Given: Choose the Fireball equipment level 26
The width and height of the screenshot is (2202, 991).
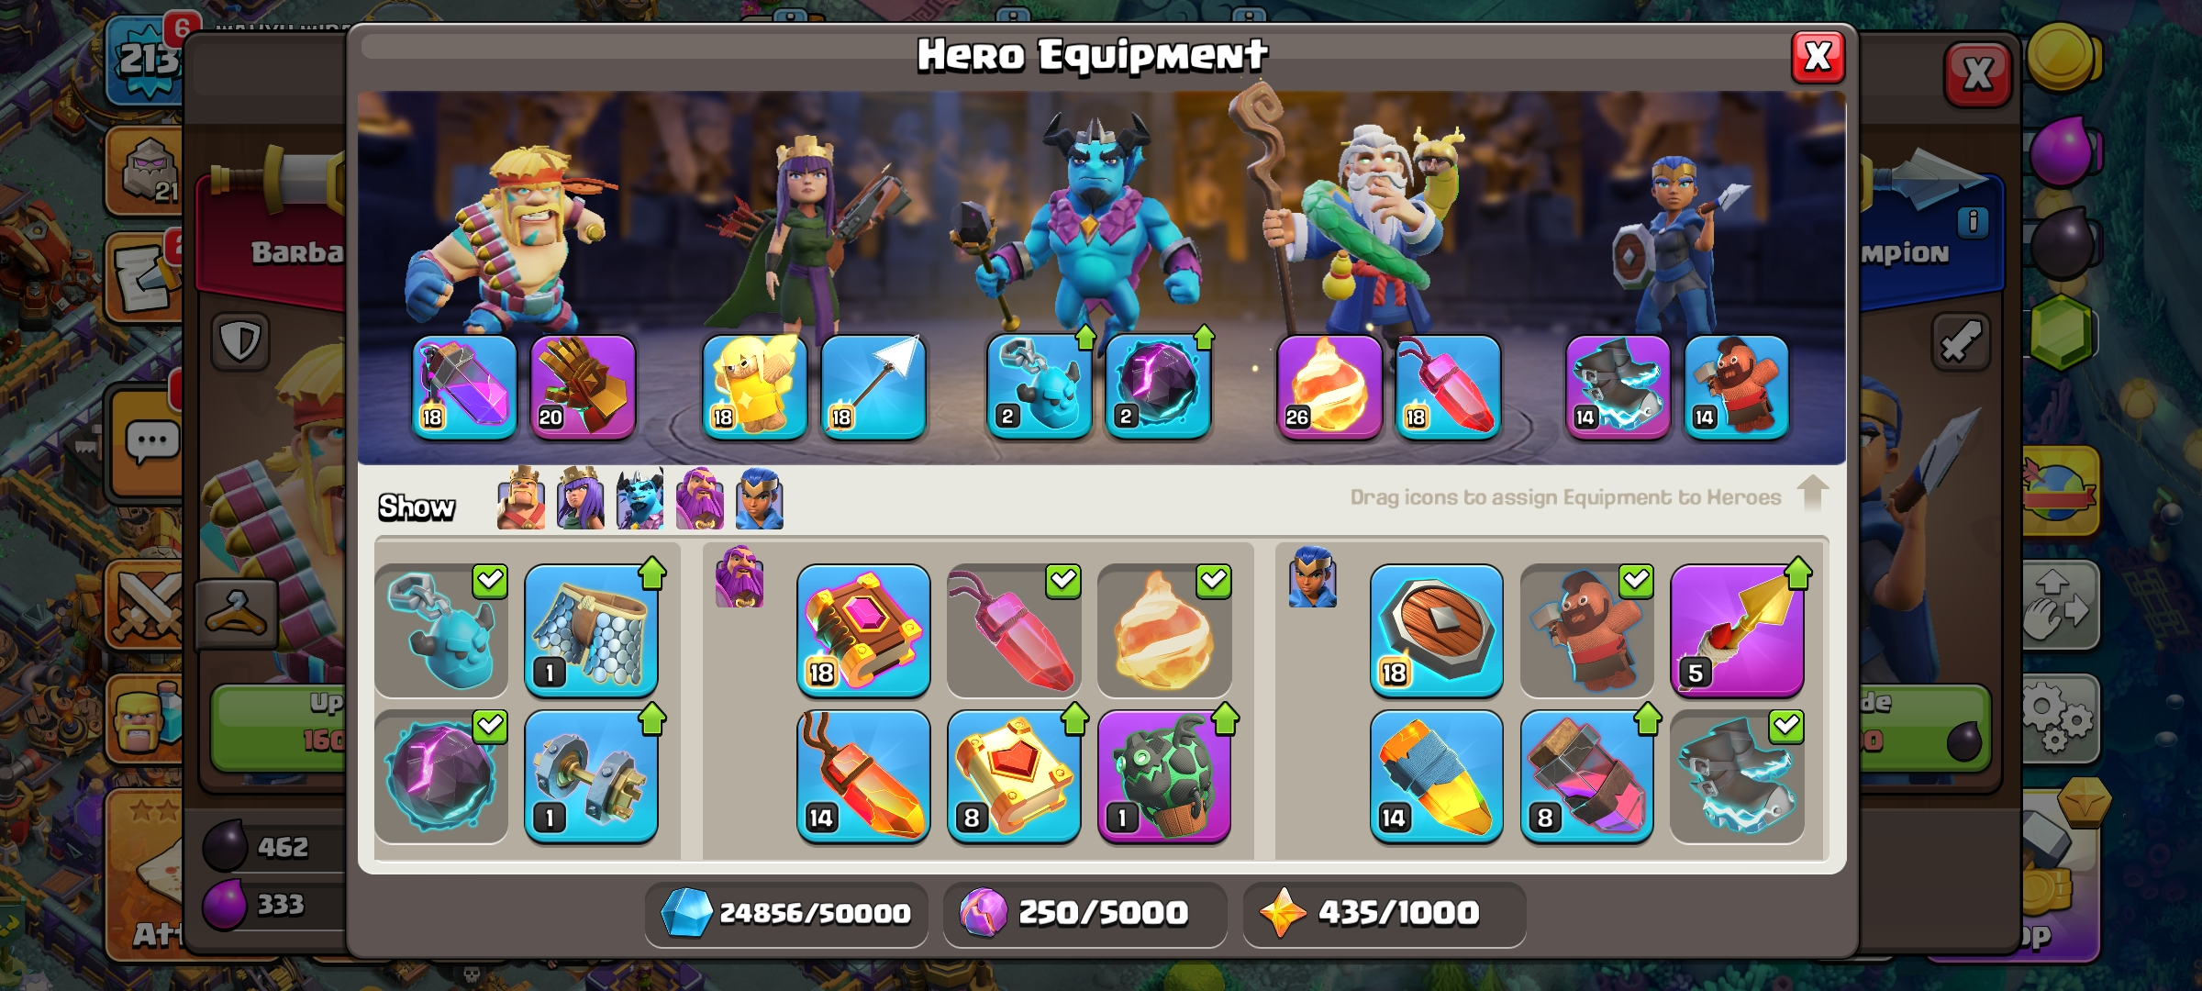Looking at the screenshot, I should coord(1329,387).
